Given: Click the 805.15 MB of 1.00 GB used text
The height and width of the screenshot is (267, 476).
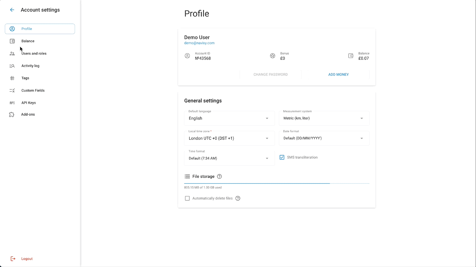Looking at the screenshot, I should point(203,187).
